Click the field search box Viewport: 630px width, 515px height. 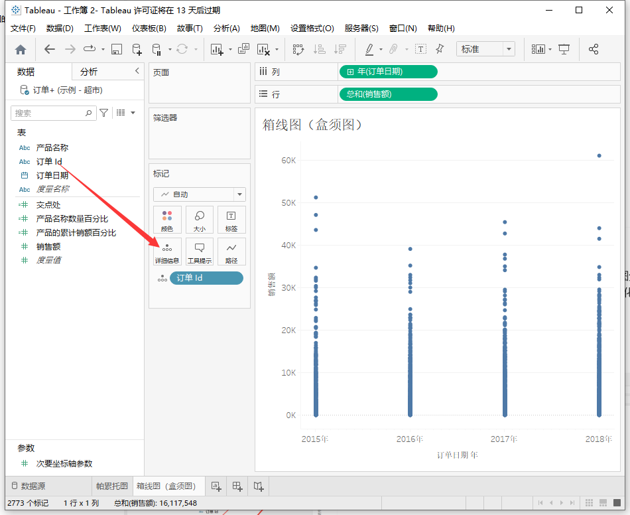click(54, 113)
